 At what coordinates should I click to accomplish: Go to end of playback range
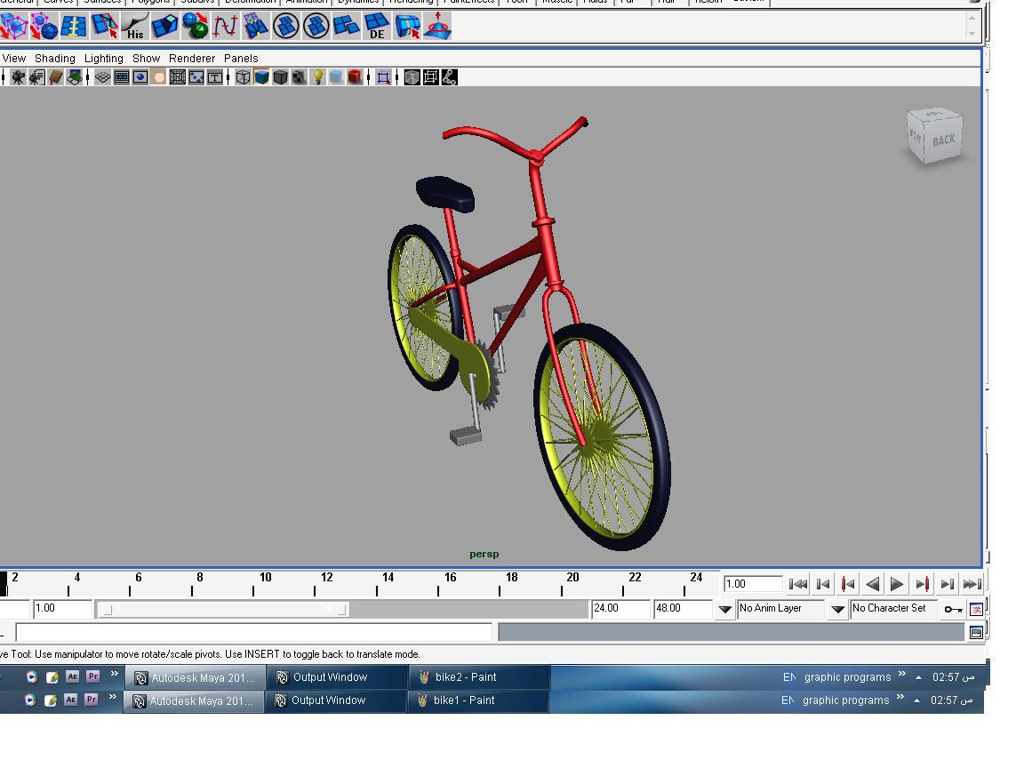[972, 584]
